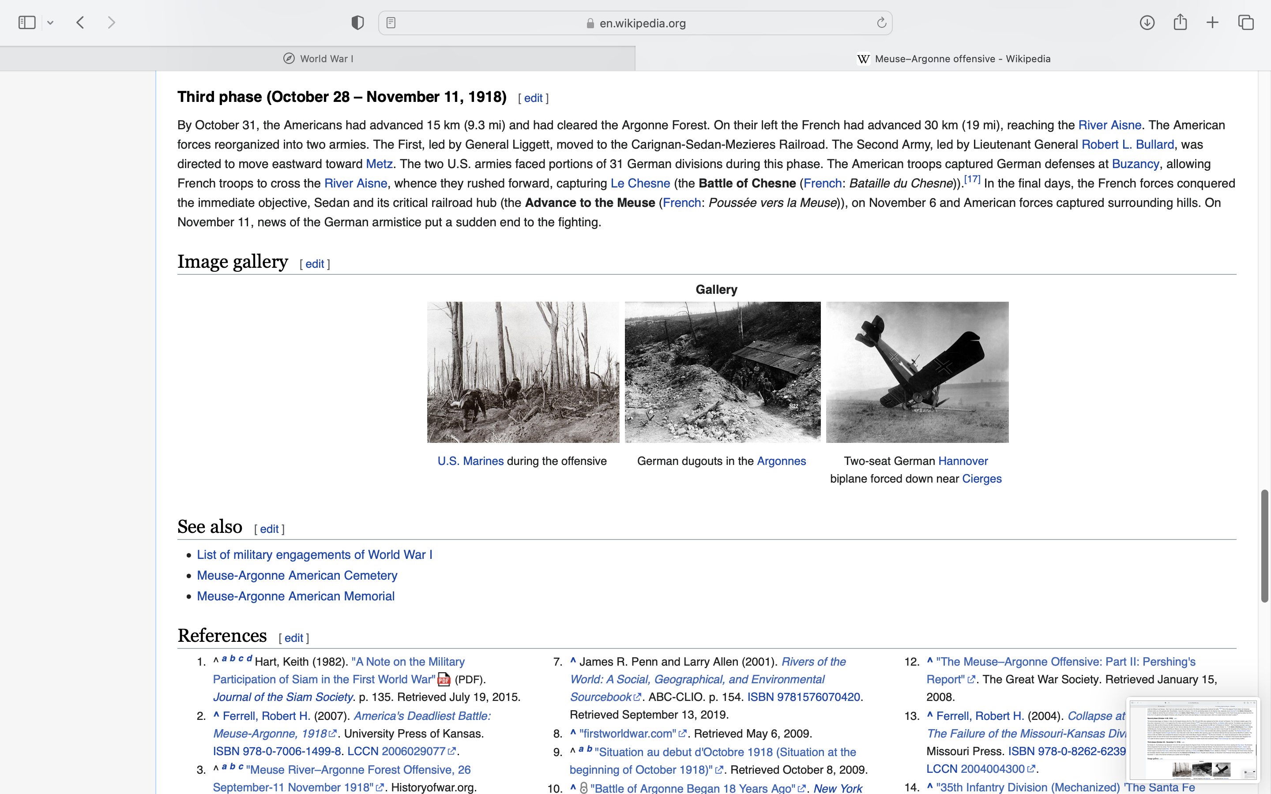The width and height of the screenshot is (1271, 794).
Task: Go back to the previous page
Action: [80, 22]
